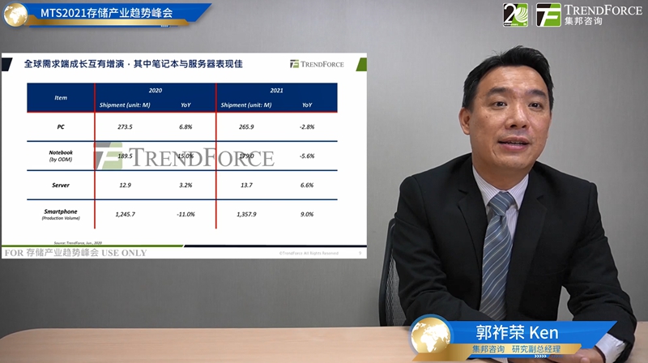Click the 集邦咨询 text under TrendForce logo

pyautogui.click(x=583, y=22)
